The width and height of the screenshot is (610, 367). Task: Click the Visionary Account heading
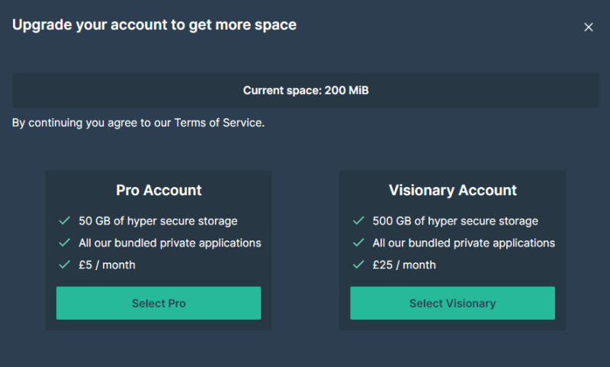click(x=452, y=190)
